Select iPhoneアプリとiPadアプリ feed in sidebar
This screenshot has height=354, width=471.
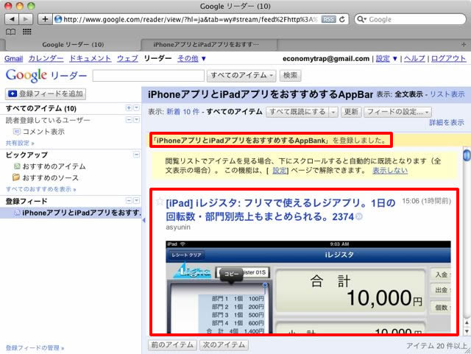71,213
